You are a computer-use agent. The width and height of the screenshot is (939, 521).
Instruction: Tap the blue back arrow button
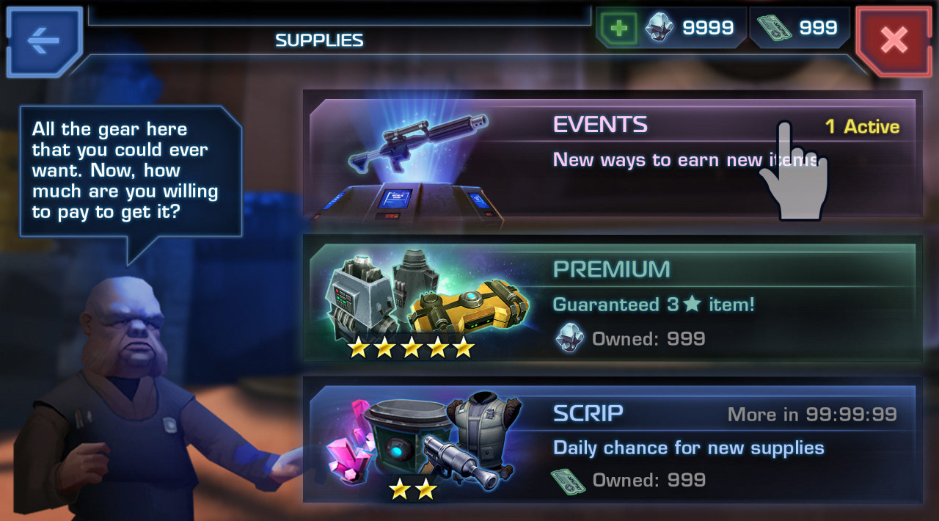click(44, 41)
